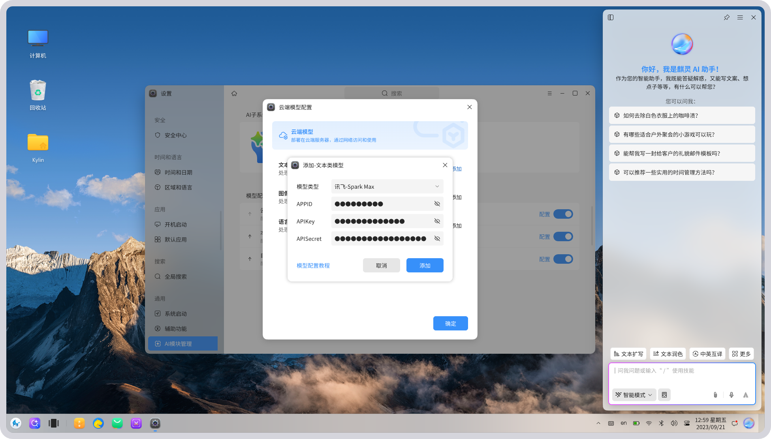Select the 中英互译 skill tab
This screenshot has width=771, height=439.
(x=707, y=354)
